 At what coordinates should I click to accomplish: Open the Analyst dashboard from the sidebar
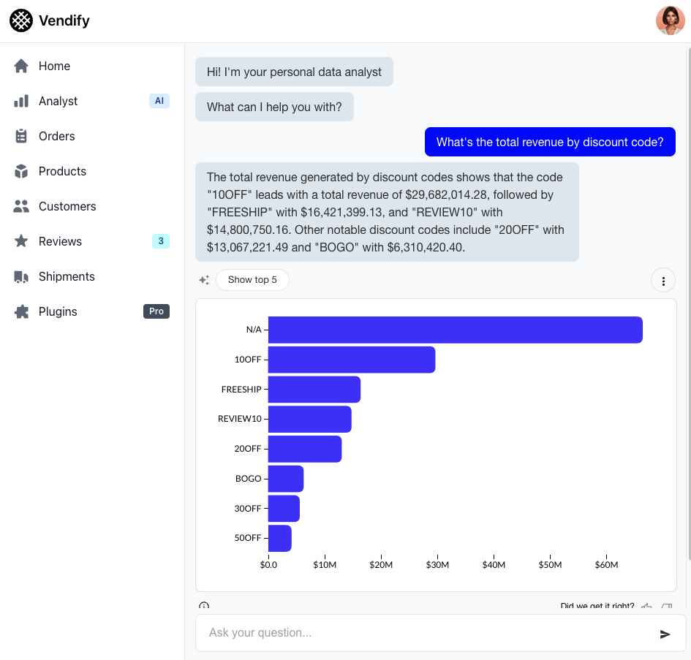coord(58,101)
